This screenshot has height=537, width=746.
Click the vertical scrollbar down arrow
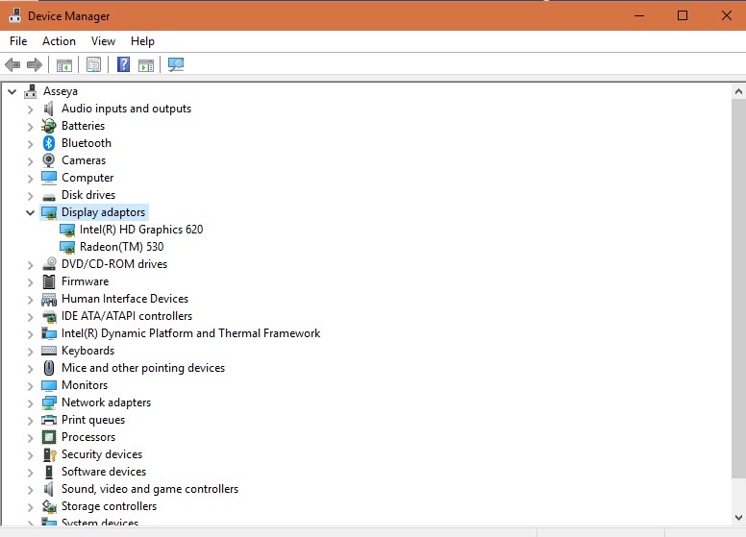pos(738,520)
